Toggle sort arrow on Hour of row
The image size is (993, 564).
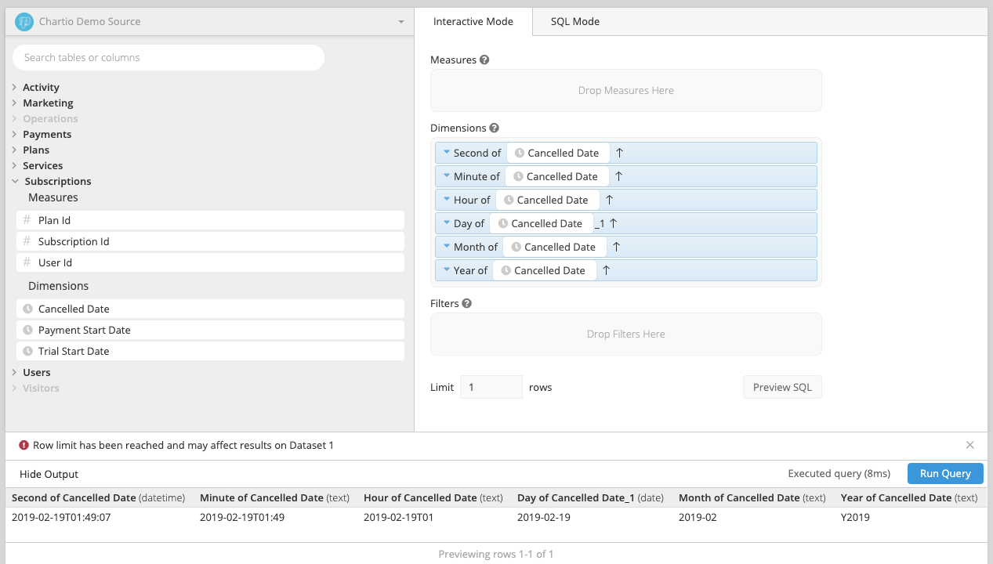click(609, 200)
